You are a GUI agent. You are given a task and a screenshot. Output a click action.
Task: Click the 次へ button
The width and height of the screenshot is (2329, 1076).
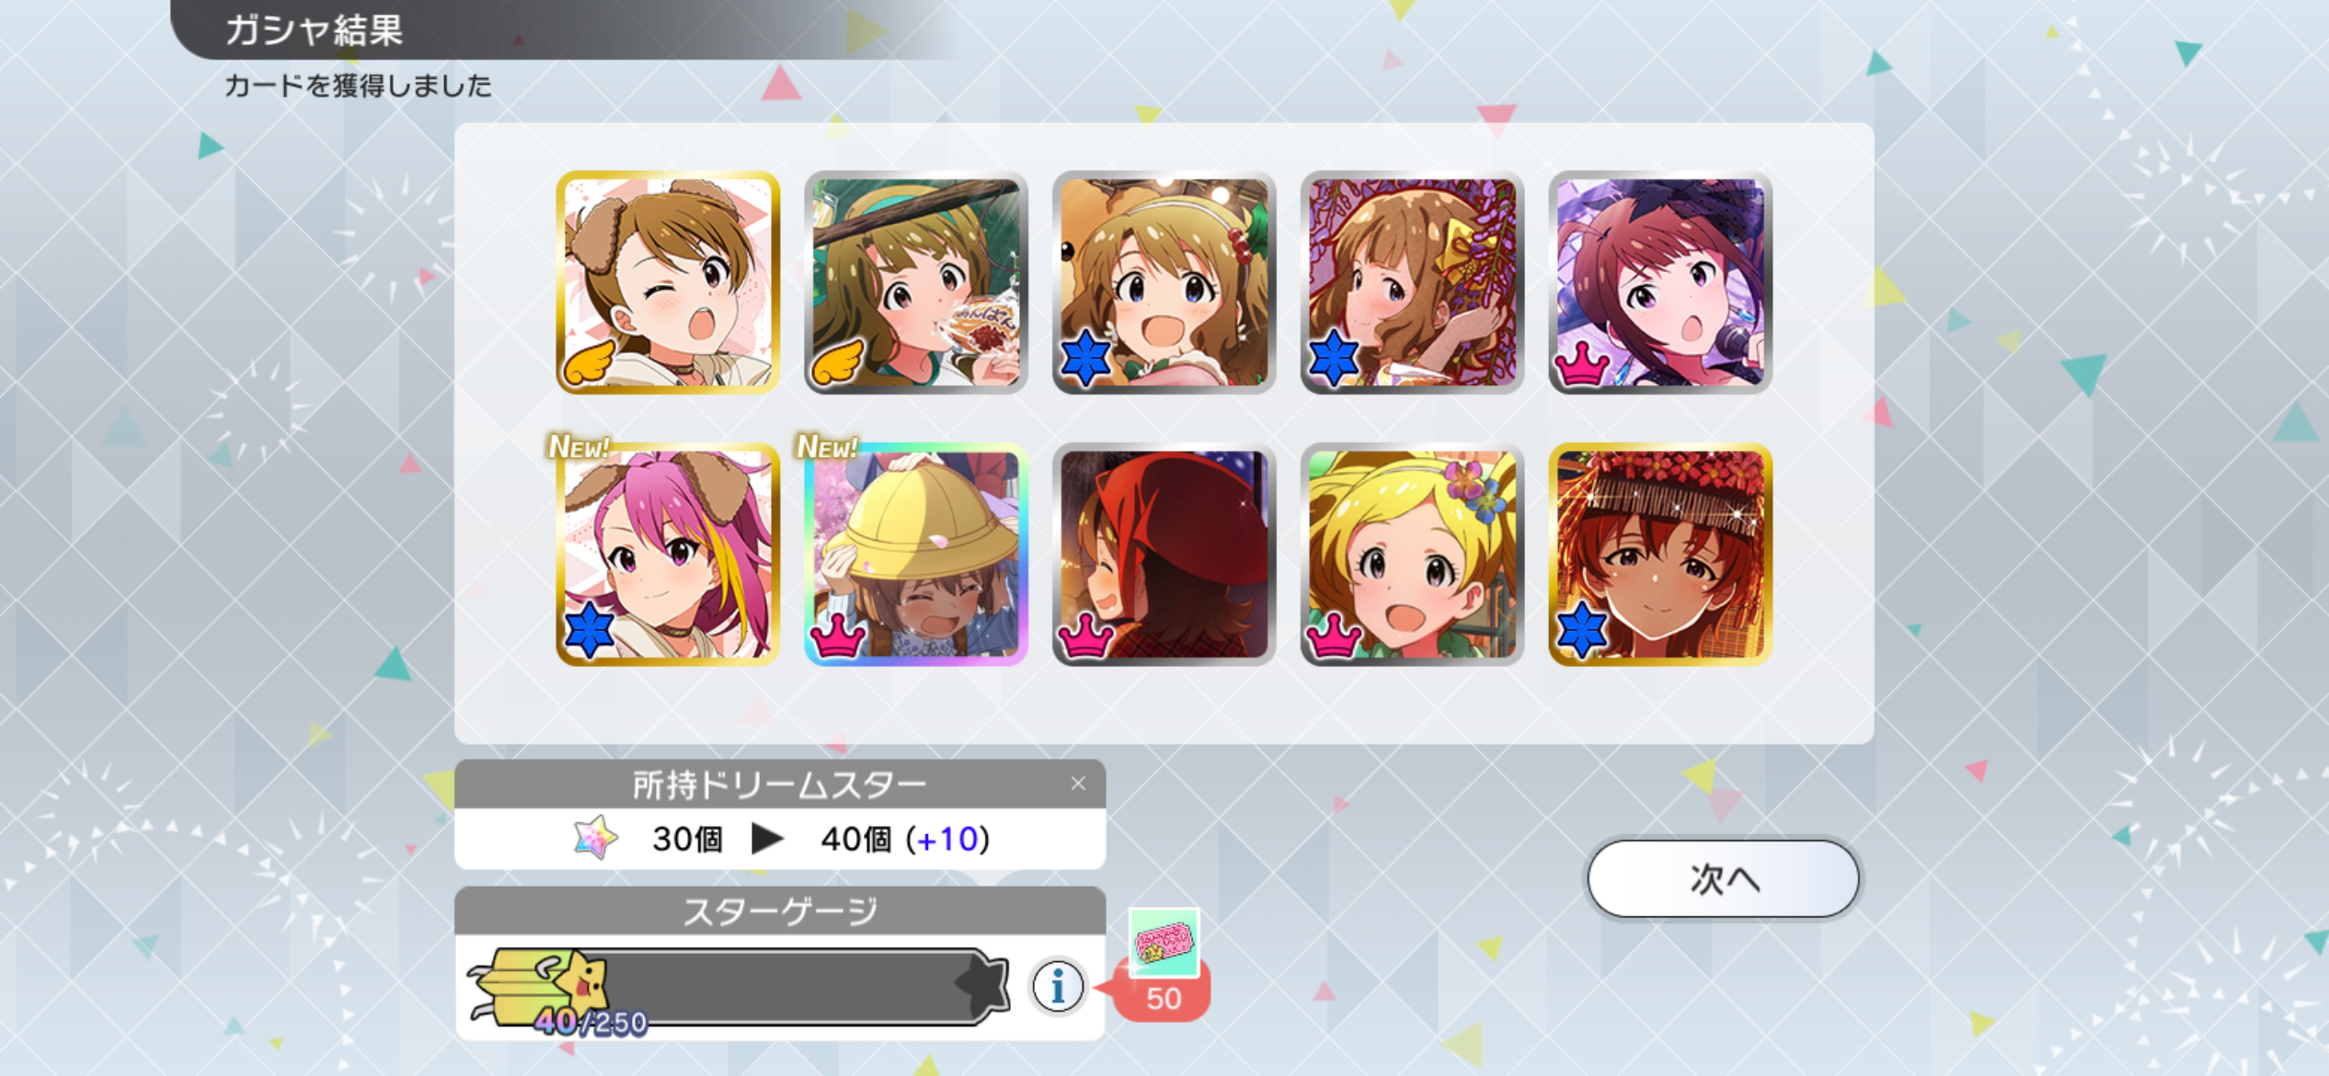pyautogui.click(x=1723, y=878)
